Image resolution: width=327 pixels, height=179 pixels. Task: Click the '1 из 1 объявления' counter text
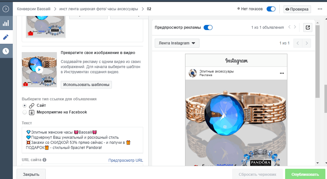click(267, 27)
